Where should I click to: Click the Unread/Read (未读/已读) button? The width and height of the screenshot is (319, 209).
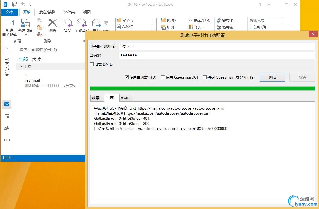click(x=199, y=21)
